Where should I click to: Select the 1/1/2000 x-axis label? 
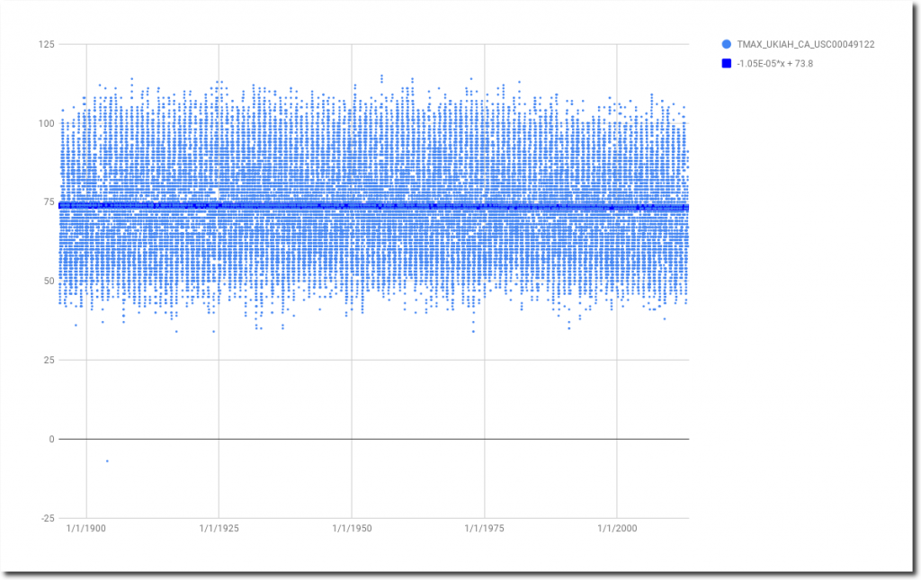pyautogui.click(x=617, y=529)
